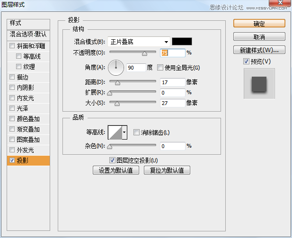The image size is (292, 238).
Task: Select the 斜面和浮雕 style label
Action: tap(31, 46)
